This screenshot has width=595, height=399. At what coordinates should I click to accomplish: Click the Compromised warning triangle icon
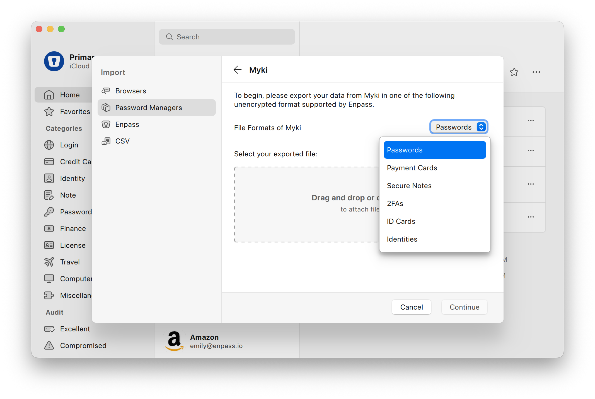(49, 345)
